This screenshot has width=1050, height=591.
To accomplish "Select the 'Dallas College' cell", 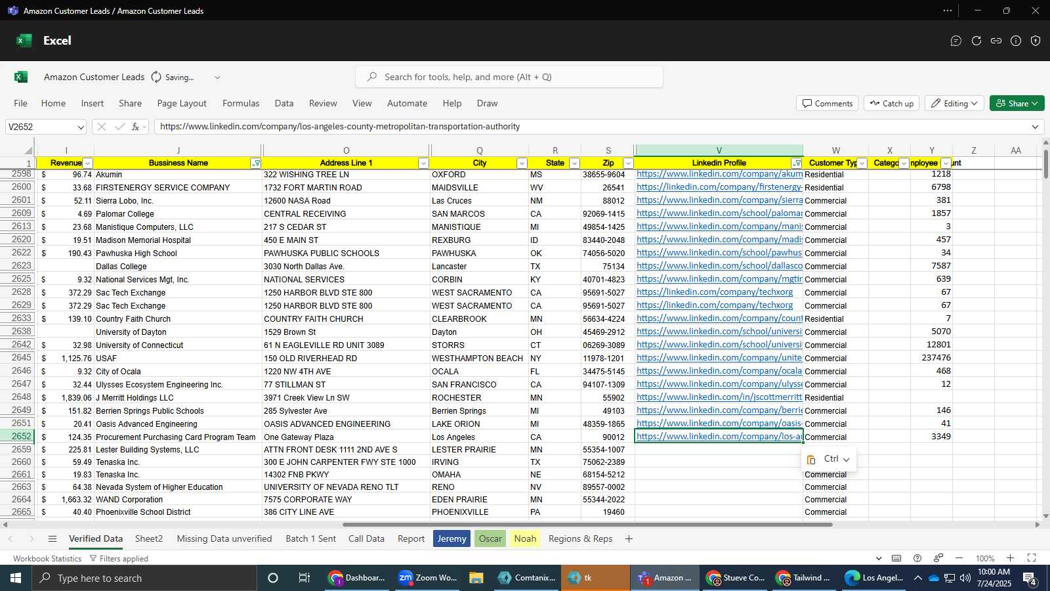I will [x=178, y=267].
